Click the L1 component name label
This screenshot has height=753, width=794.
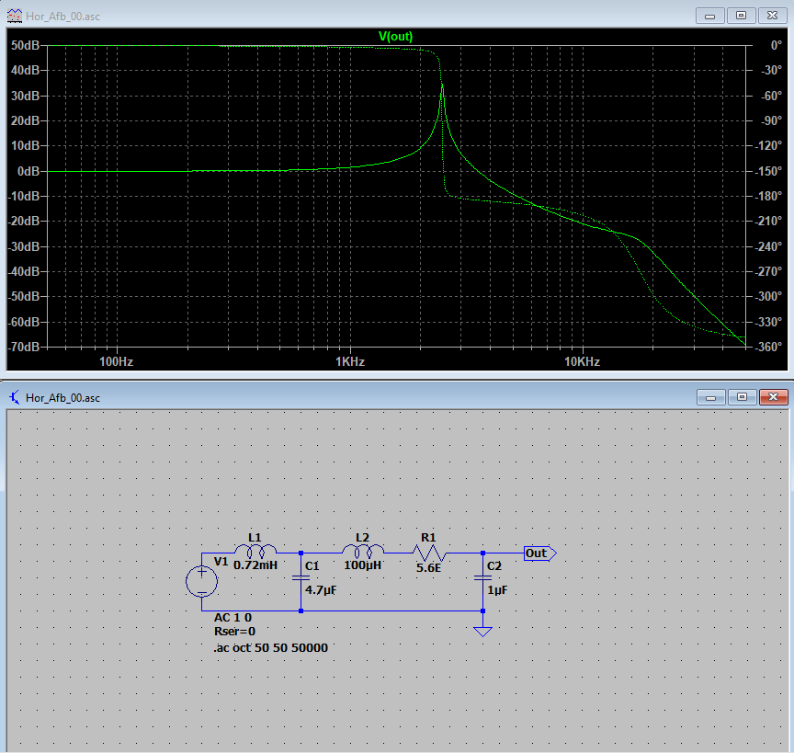tap(255, 537)
